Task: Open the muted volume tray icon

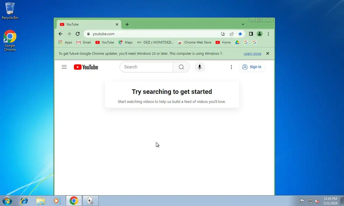Action: [x=317, y=201]
